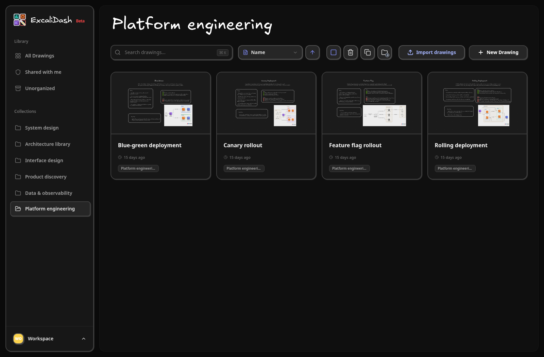
Task: Click 15 days ago on Canary rollout
Action: tap(240, 157)
